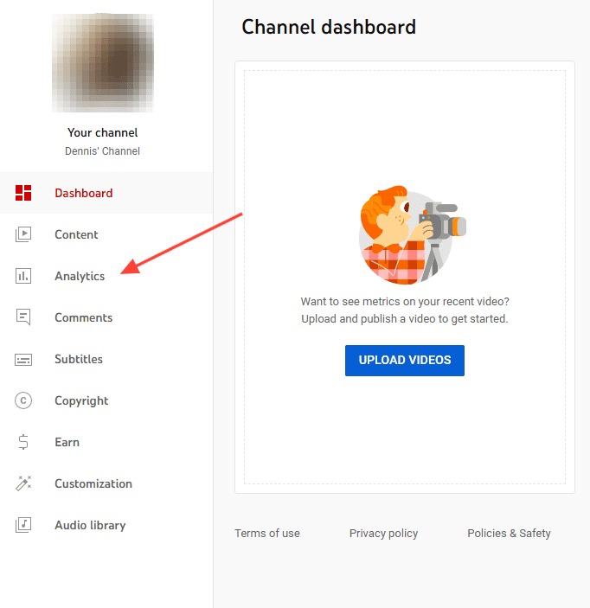The image size is (590, 608).
Task: Select the Earn dollar sign icon
Action: click(x=23, y=442)
